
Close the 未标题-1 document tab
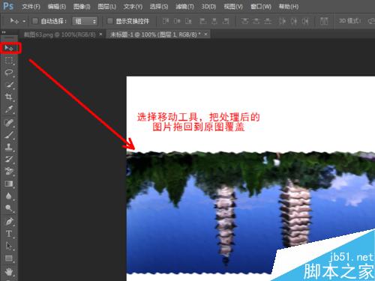(x=205, y=34)
